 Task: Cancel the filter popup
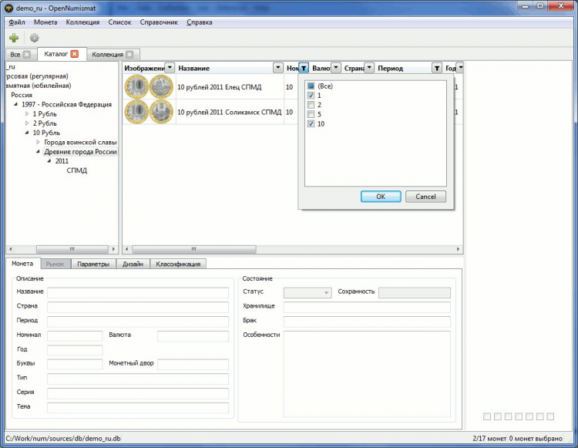[x=425, y=197]
